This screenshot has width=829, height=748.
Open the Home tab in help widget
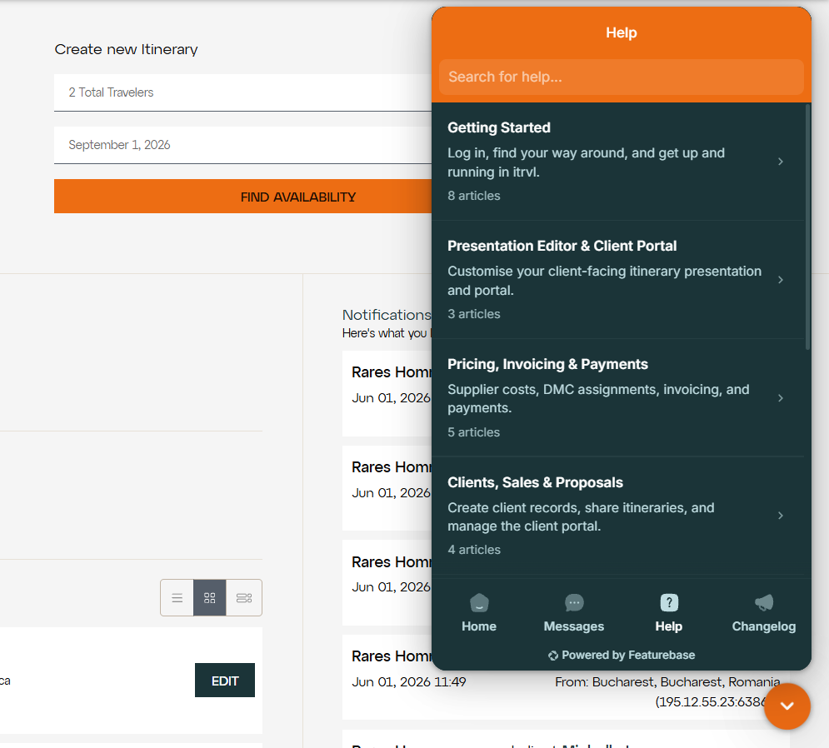click(x=479, y=613)
